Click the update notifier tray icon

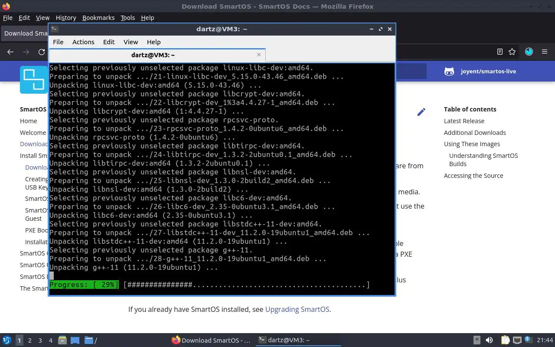click(x=528, y=340)
